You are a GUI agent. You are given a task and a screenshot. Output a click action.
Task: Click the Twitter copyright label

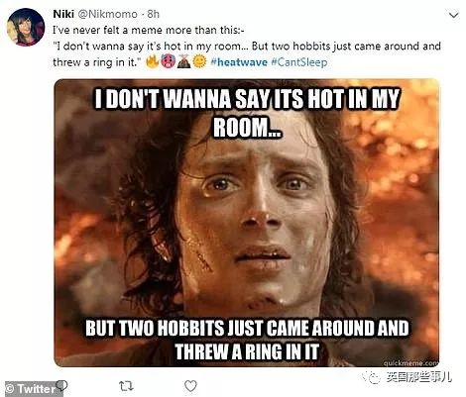coord(31,389)
